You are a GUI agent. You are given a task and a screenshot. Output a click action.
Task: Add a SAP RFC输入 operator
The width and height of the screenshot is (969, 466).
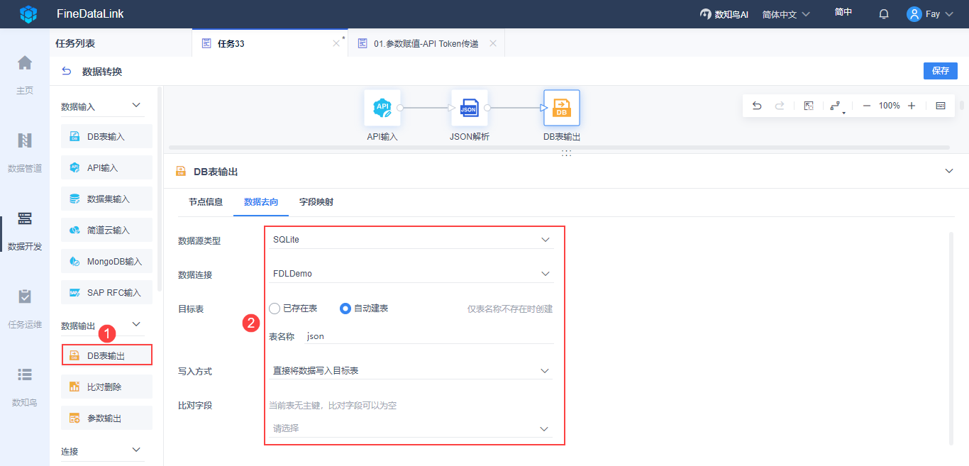coord(106,292)
